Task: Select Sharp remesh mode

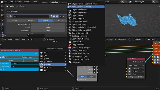Action: pyautogui.click(x=45, y=21)
